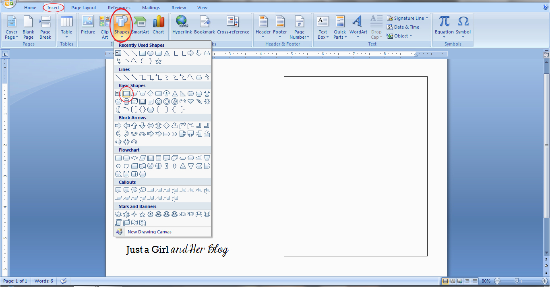Open the Page Number dropdown
Viewport: 550px width, 287px height.
pos(299,37)
